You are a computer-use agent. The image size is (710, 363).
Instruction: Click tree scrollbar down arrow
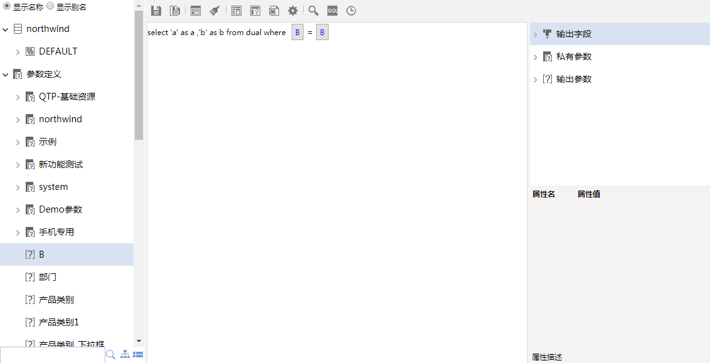pyautogui.click(x=139, y=341)
